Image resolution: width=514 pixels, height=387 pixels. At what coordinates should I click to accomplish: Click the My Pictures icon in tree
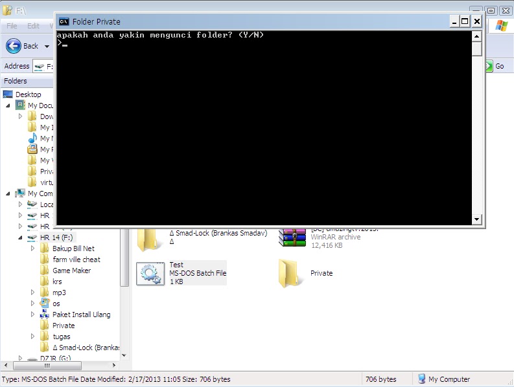click(32, 149)
